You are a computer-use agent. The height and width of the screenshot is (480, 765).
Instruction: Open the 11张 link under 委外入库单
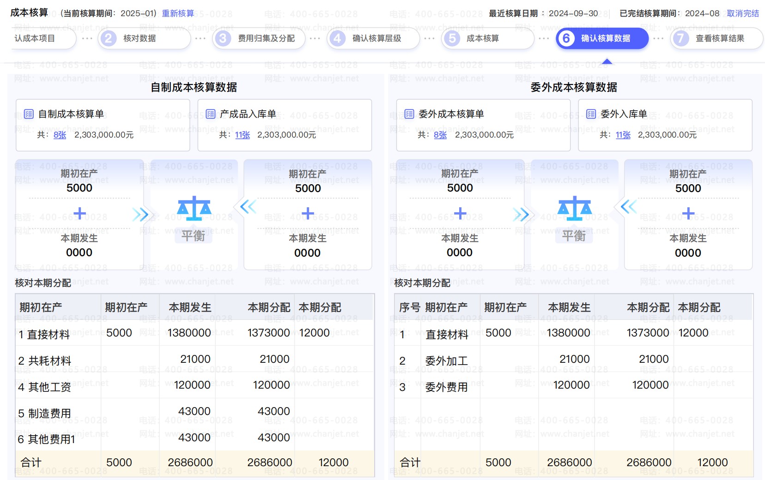point(623,135)
